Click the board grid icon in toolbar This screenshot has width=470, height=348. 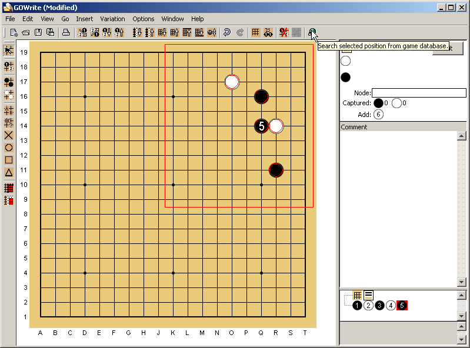pos(255,32)
